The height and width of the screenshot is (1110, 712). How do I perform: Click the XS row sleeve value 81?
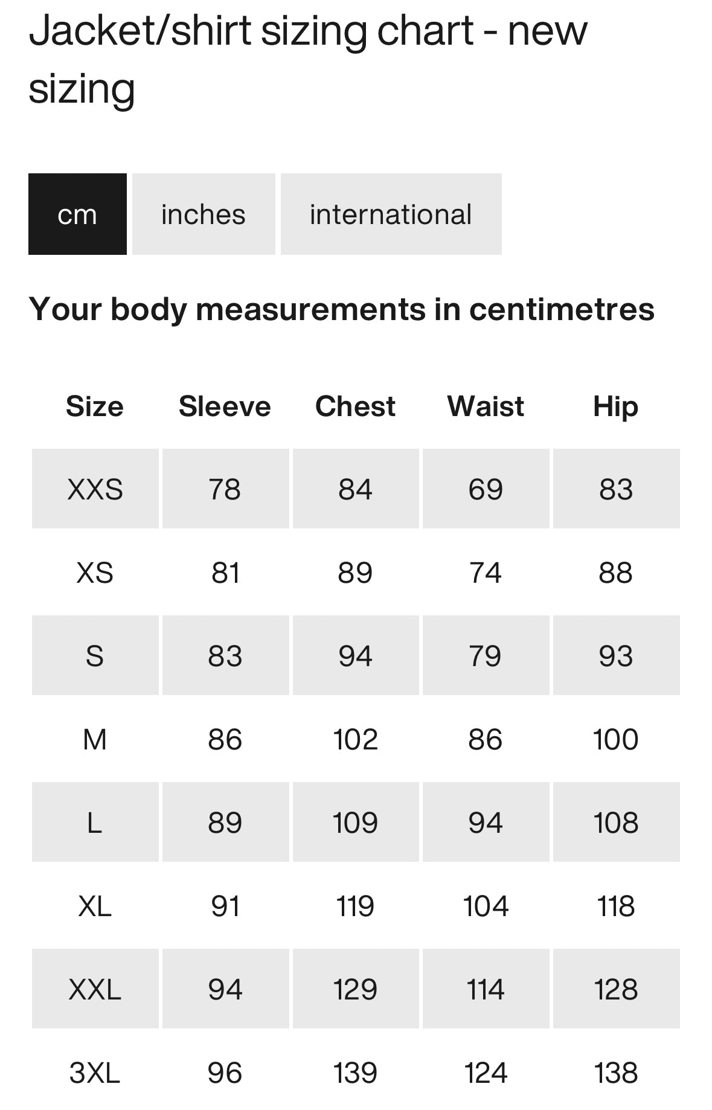coord(225,573)
